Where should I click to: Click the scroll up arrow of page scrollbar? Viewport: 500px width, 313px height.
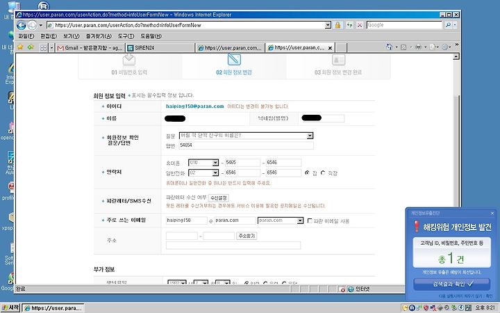click(456, 56)
